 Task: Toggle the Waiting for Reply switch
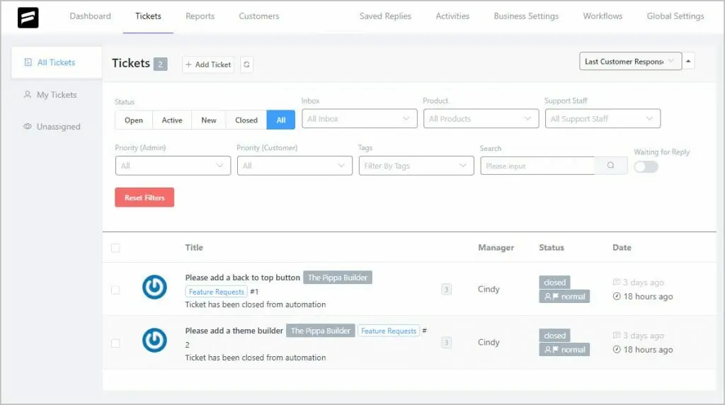646,166
